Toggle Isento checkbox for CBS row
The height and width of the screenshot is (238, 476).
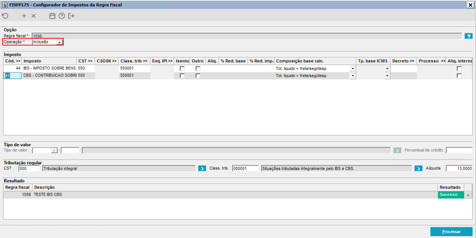pyautogui.click(x=182, y=76)
